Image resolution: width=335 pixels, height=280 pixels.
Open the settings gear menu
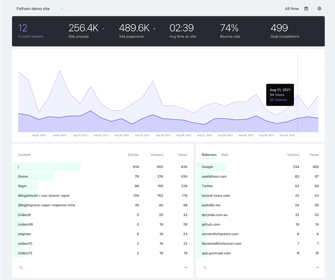pyautogui.click(x=319, y=8)
